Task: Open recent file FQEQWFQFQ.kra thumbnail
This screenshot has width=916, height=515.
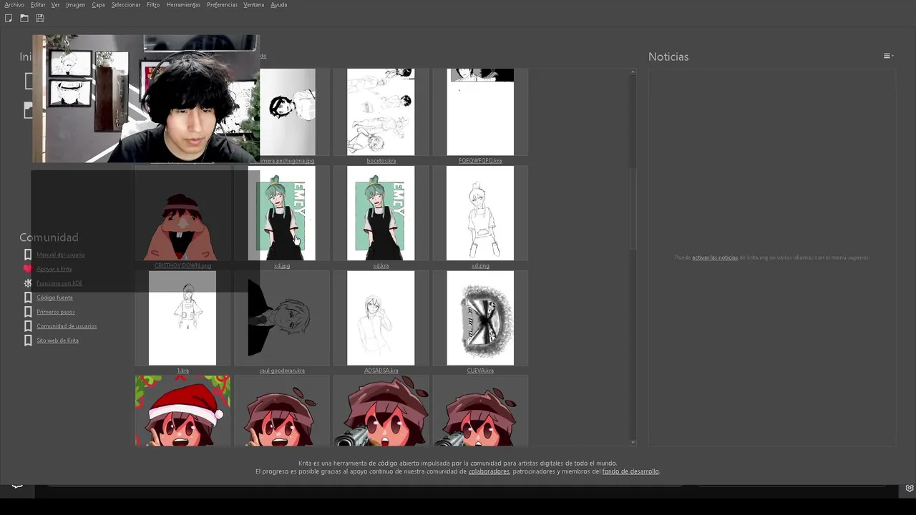Action: [x=480, y=112]
